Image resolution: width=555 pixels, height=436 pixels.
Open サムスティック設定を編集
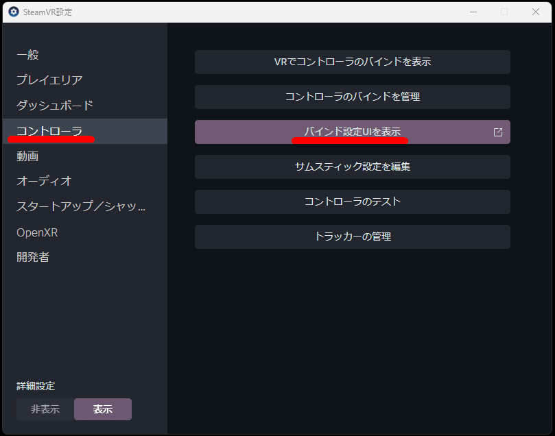(x=352, y=167)
